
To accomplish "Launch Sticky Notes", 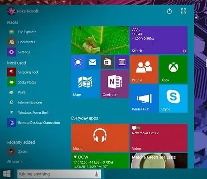I will point(22,82).
